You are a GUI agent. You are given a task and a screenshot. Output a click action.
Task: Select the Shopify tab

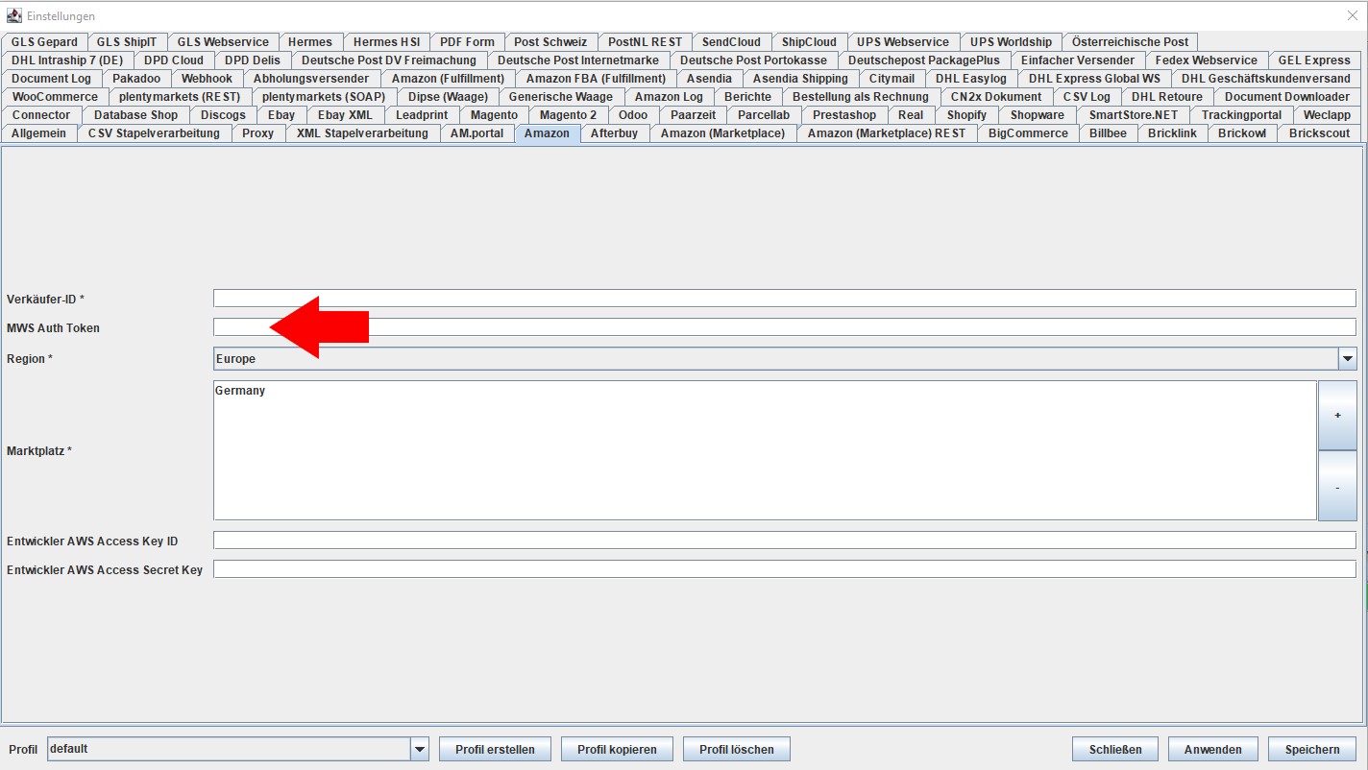(x=966, y=114)
